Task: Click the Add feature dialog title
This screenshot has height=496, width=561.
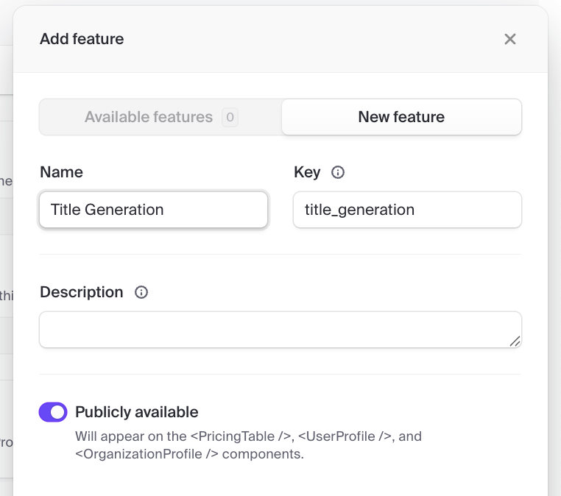Action: coord(82,39)
